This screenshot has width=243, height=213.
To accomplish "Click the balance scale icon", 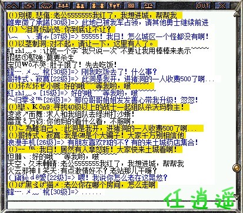I will (148, 5).
